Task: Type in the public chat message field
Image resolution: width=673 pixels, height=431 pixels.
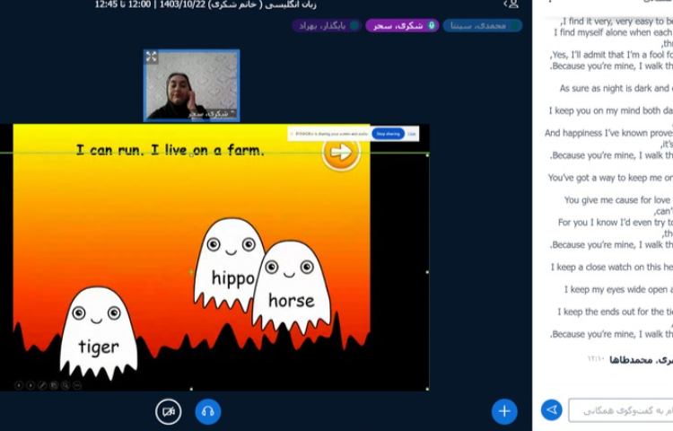Action: tap(619, 410)
